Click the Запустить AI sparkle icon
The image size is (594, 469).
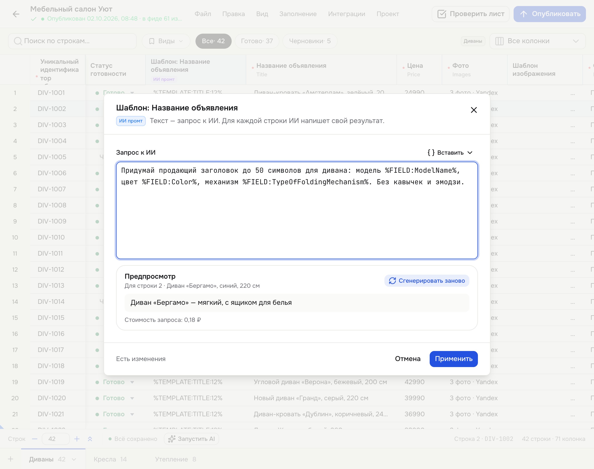click(172, 439)
